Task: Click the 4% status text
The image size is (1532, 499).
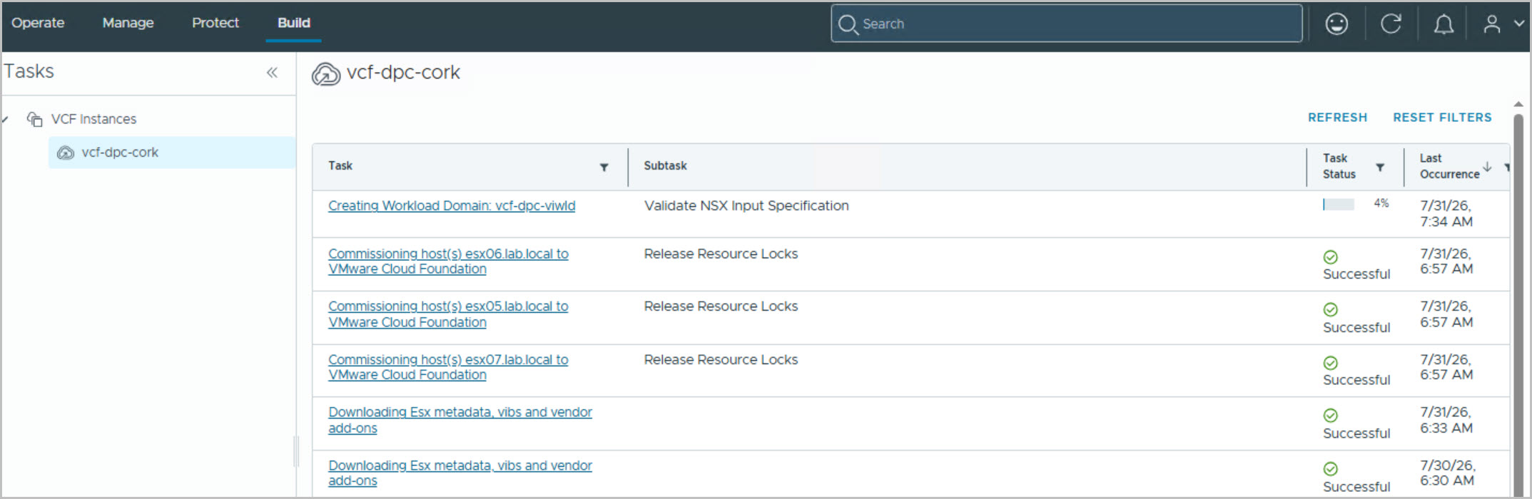Action: 1381,204
